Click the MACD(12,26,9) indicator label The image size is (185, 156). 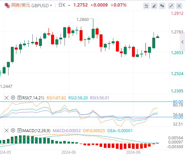coord(36,131)
